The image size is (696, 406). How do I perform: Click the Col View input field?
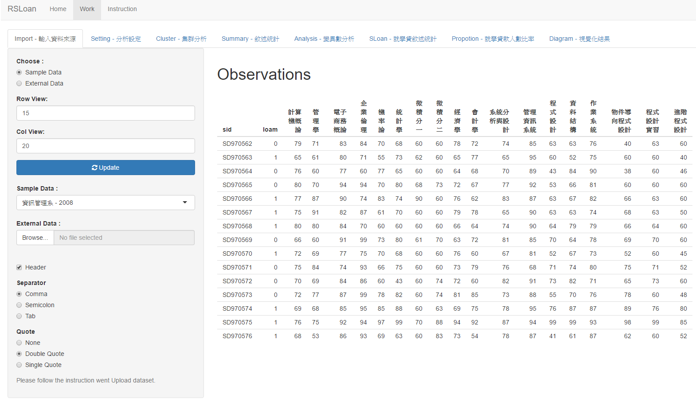point(106,146)
